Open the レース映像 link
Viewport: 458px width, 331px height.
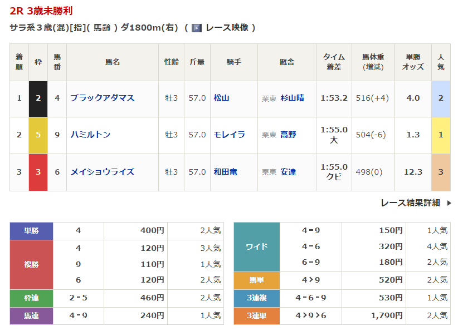226,27
